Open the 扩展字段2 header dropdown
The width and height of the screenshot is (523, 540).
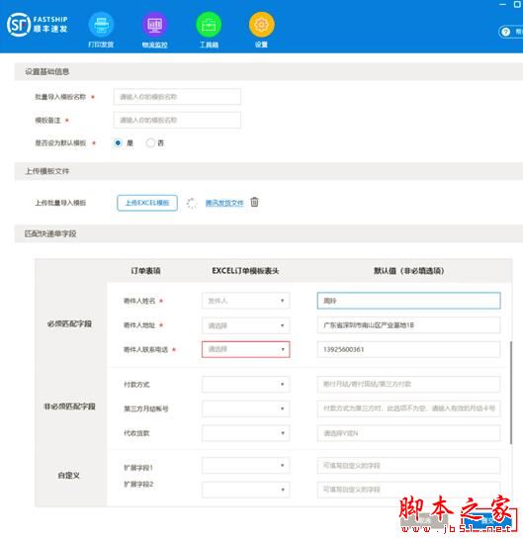[245, 490]
